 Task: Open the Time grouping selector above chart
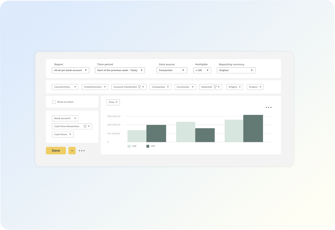tap(113, 102)
